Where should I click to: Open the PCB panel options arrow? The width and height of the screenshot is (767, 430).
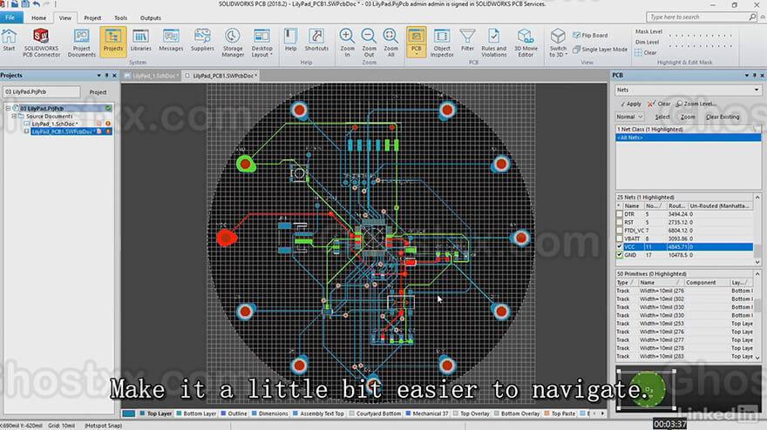click(746, 76)
